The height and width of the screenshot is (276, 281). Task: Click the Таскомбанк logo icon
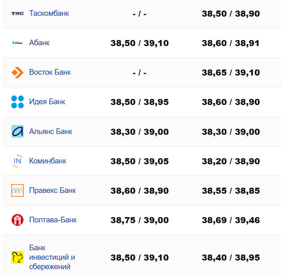pyautogui.click(x=17, y=14)
